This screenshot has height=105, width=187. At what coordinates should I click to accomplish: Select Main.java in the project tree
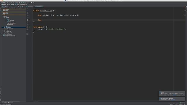tap(11, 20)
